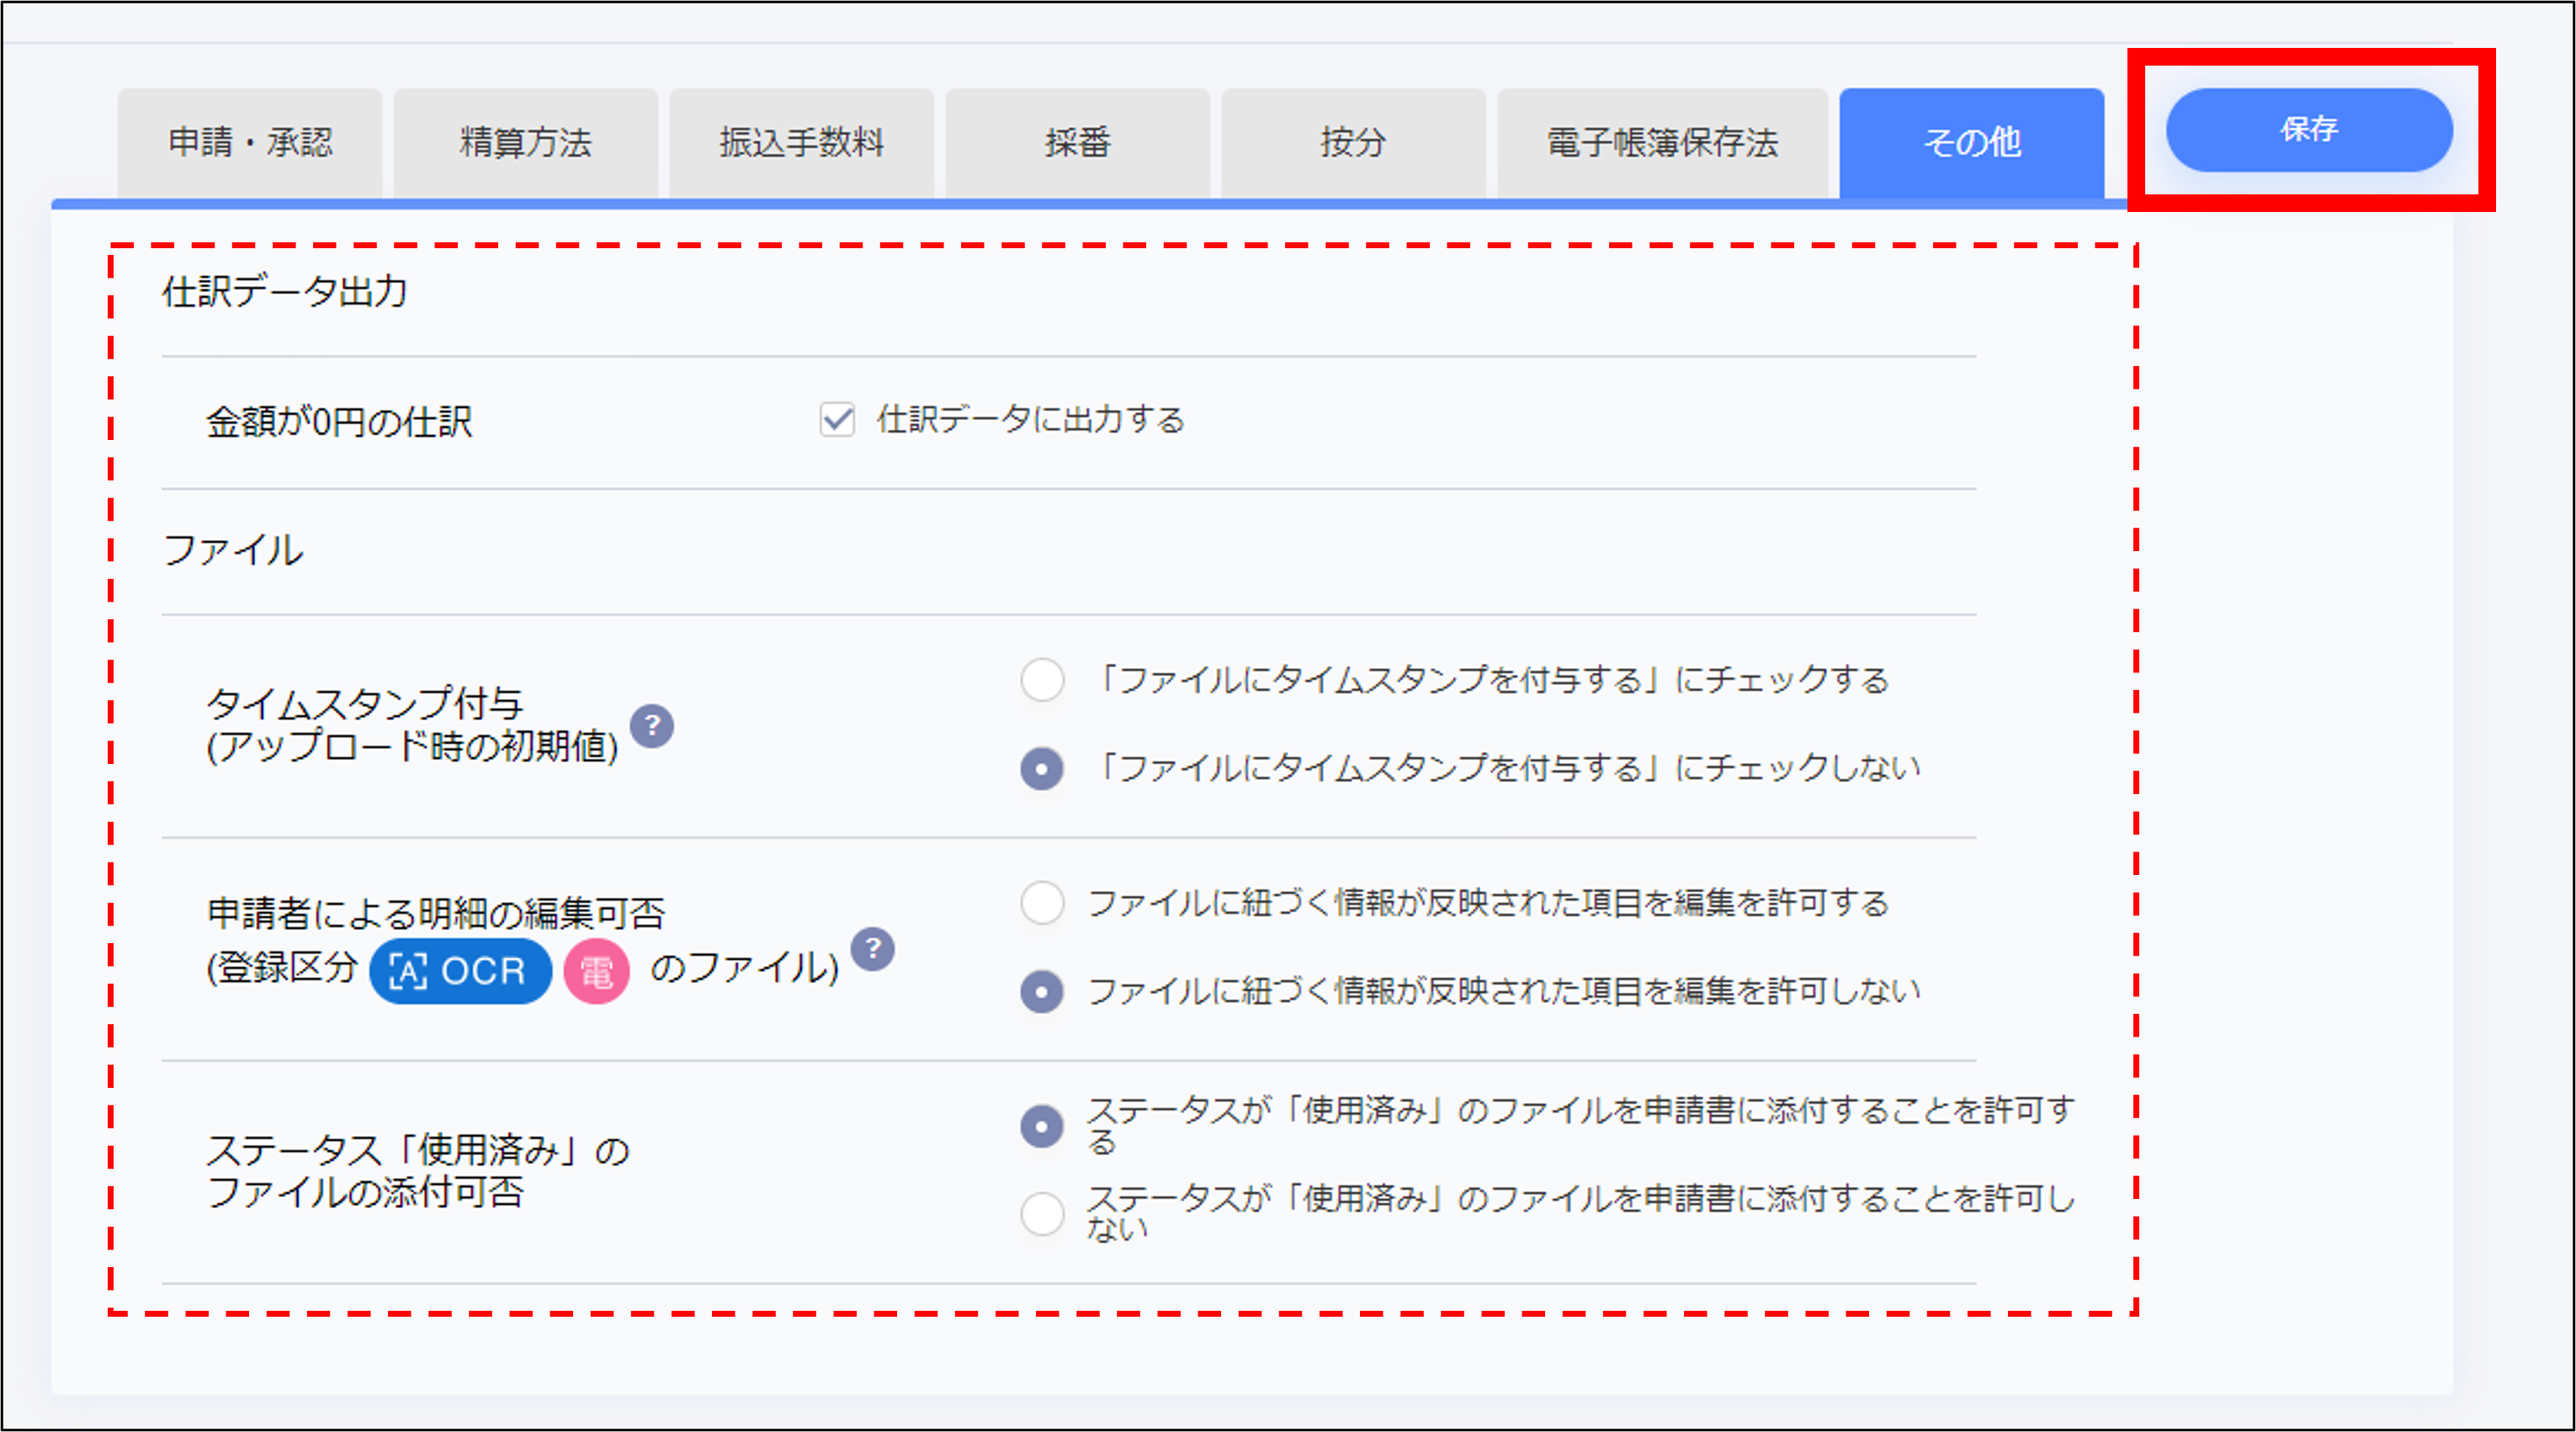Select radio to not check timestamp (チェックしない)

(x=1042, y=769)
